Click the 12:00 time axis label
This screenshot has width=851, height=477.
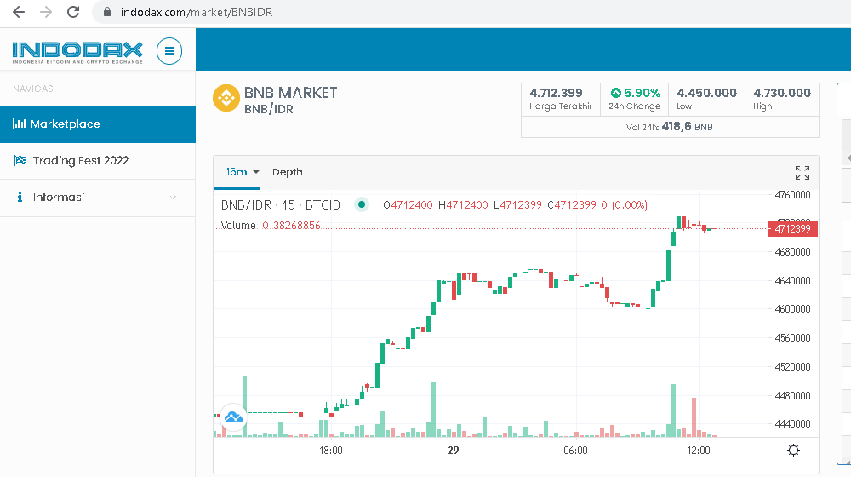[x=699, y=451]
